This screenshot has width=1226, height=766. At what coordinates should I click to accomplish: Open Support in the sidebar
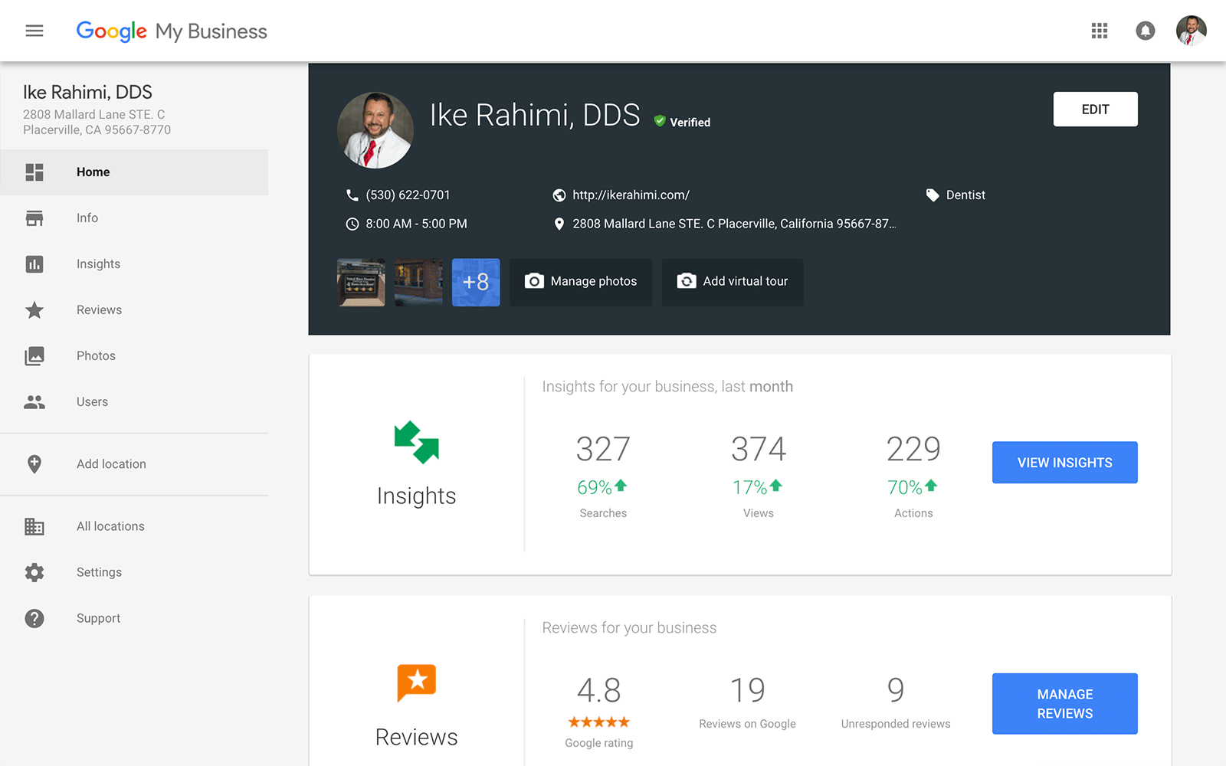point(134,618)
